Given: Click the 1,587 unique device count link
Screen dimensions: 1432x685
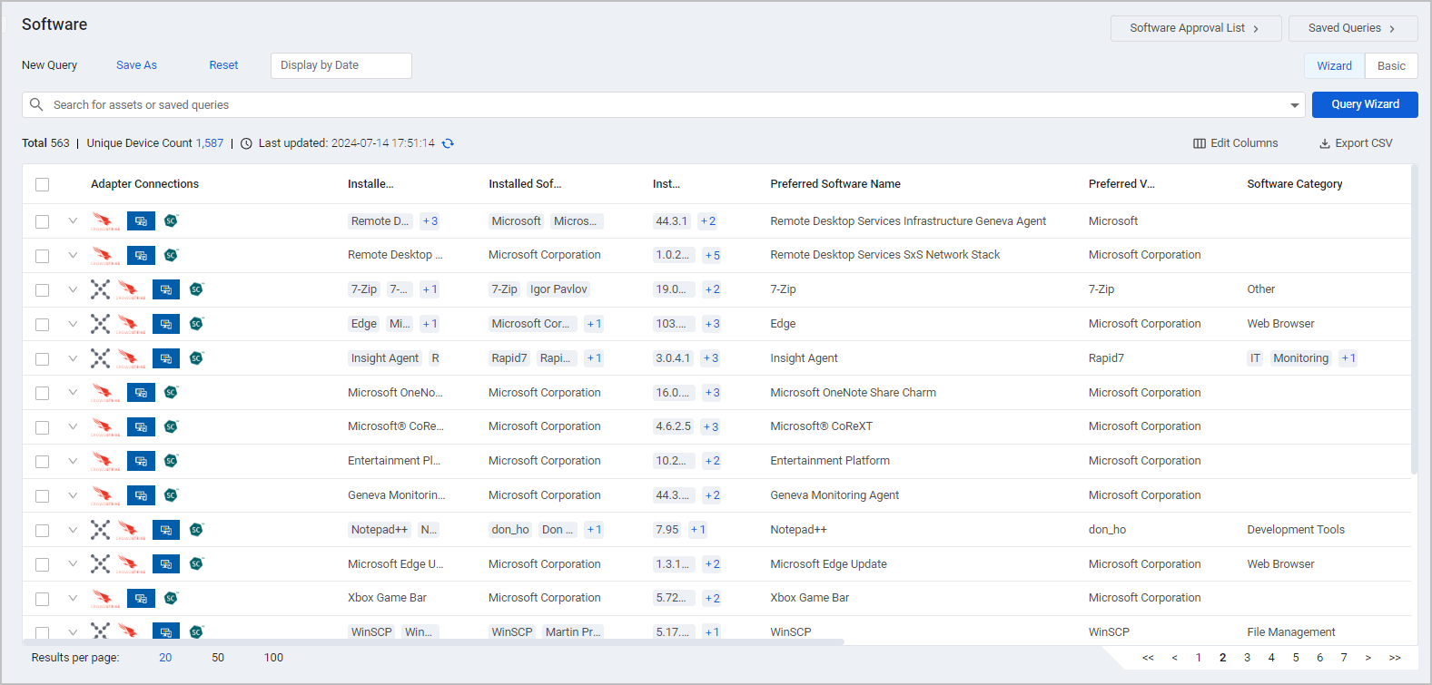Looking at the screenshot, I should pyautogui.click(x=210, y=143).
